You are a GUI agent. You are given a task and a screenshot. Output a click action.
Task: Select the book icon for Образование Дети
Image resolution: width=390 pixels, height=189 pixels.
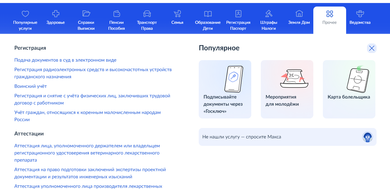point(208,14)
